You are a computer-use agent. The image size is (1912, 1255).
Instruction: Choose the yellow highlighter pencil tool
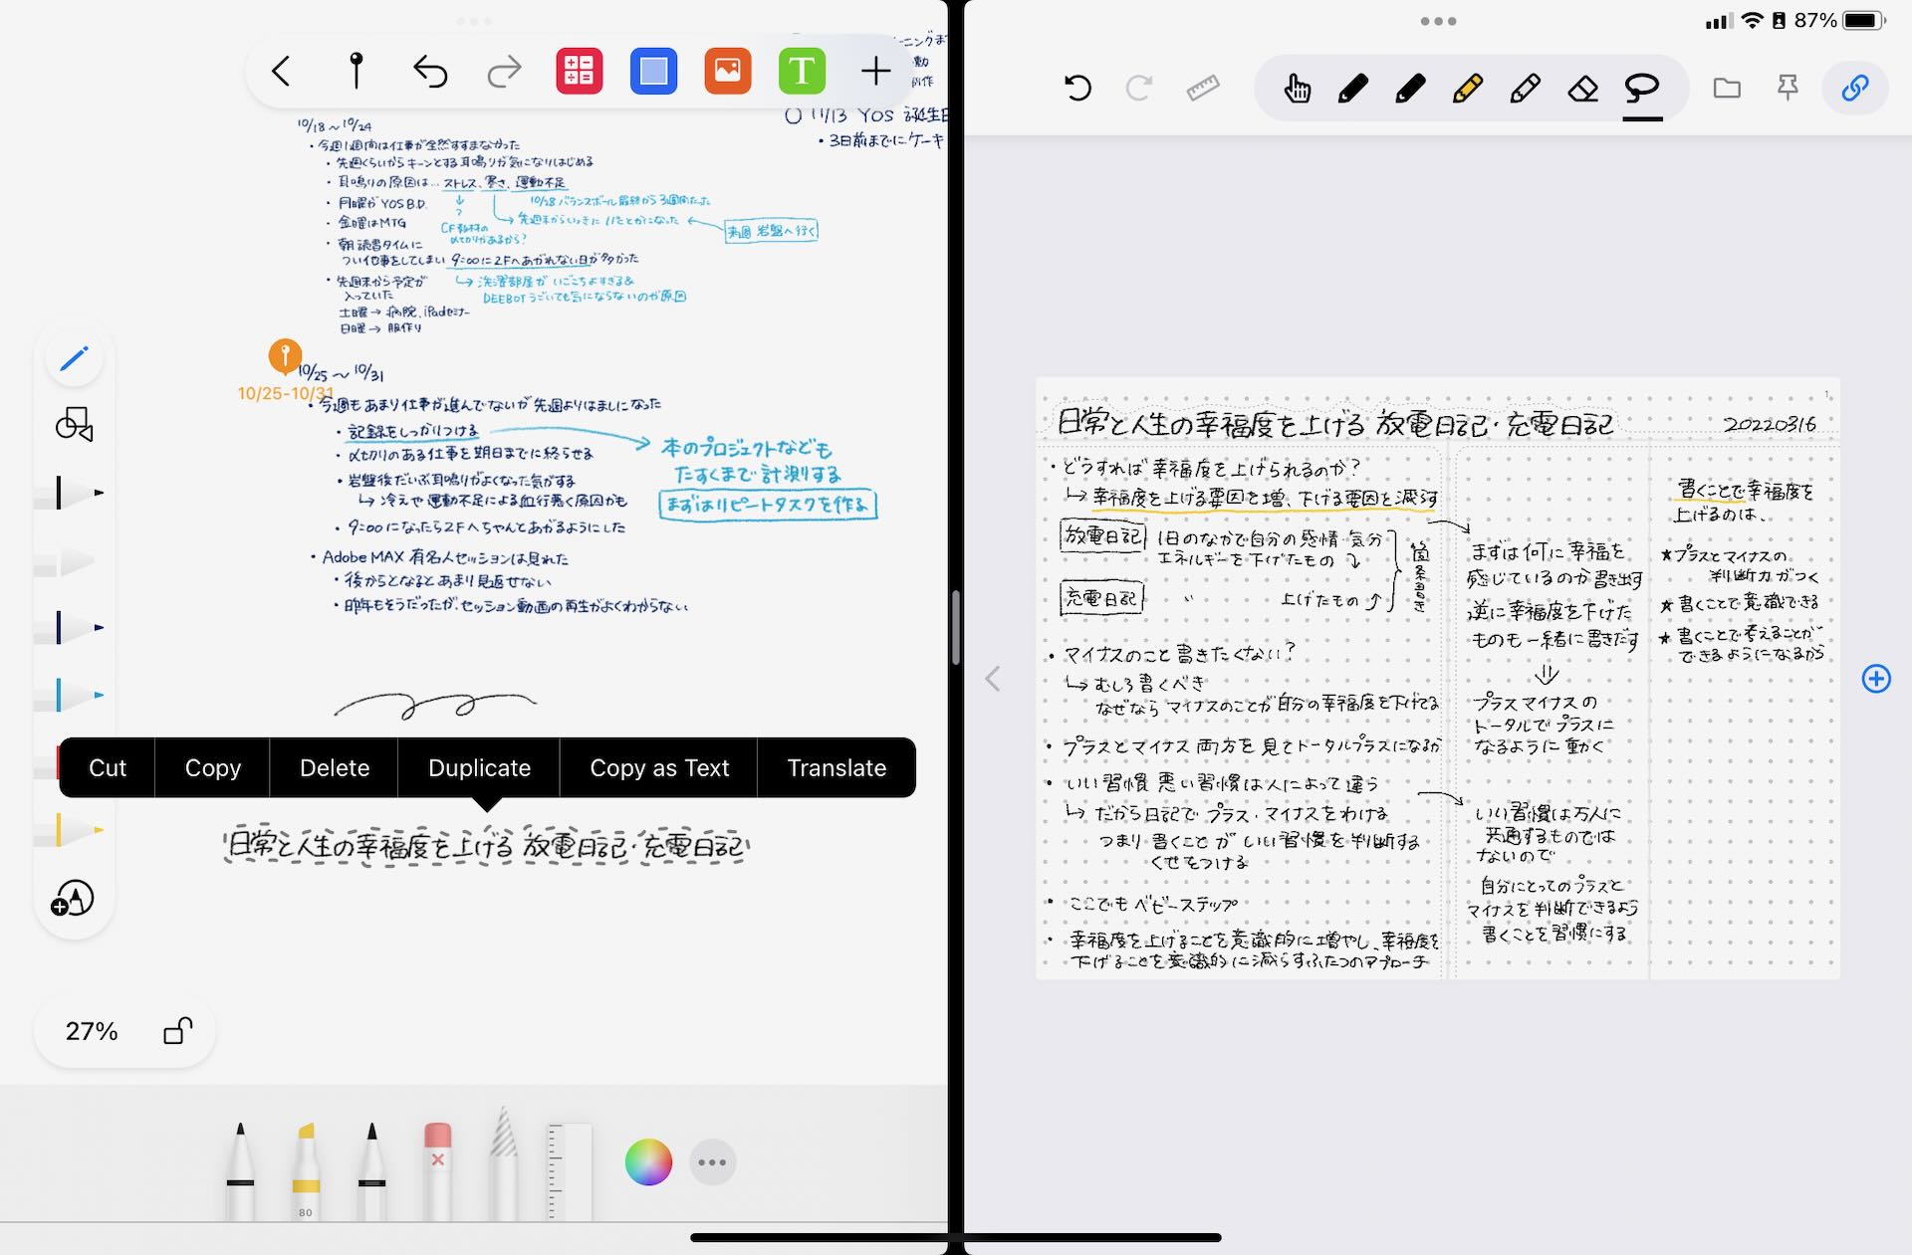1468,89
